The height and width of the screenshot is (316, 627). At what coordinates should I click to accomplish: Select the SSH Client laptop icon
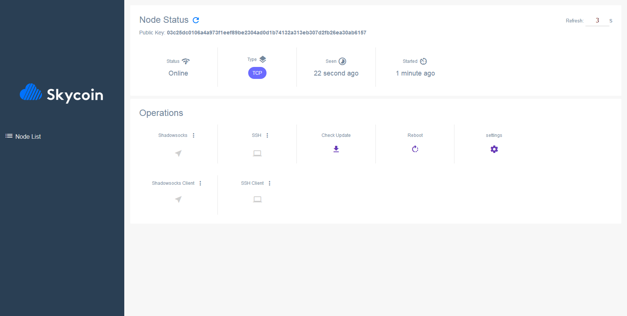(257, 199)
